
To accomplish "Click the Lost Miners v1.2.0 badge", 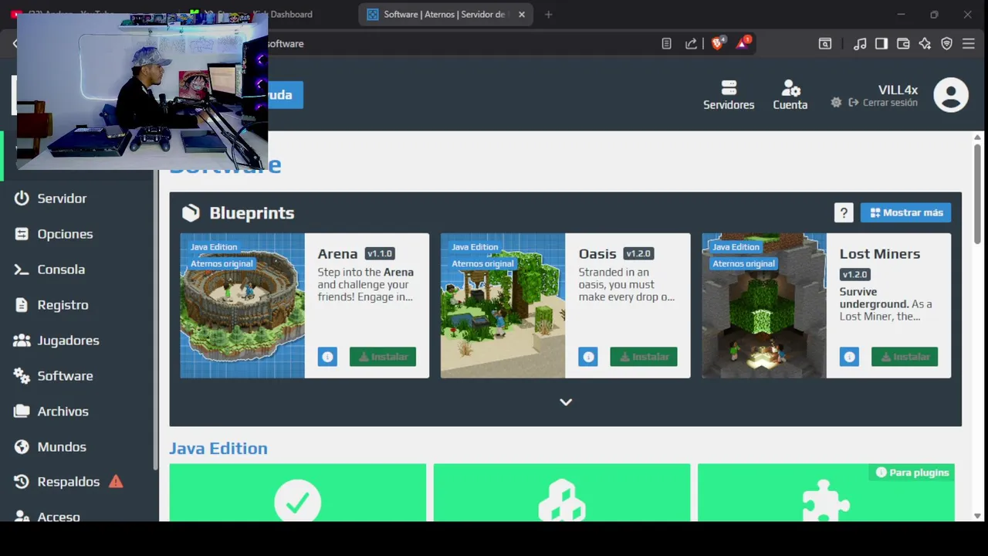I will pos(855,274).
